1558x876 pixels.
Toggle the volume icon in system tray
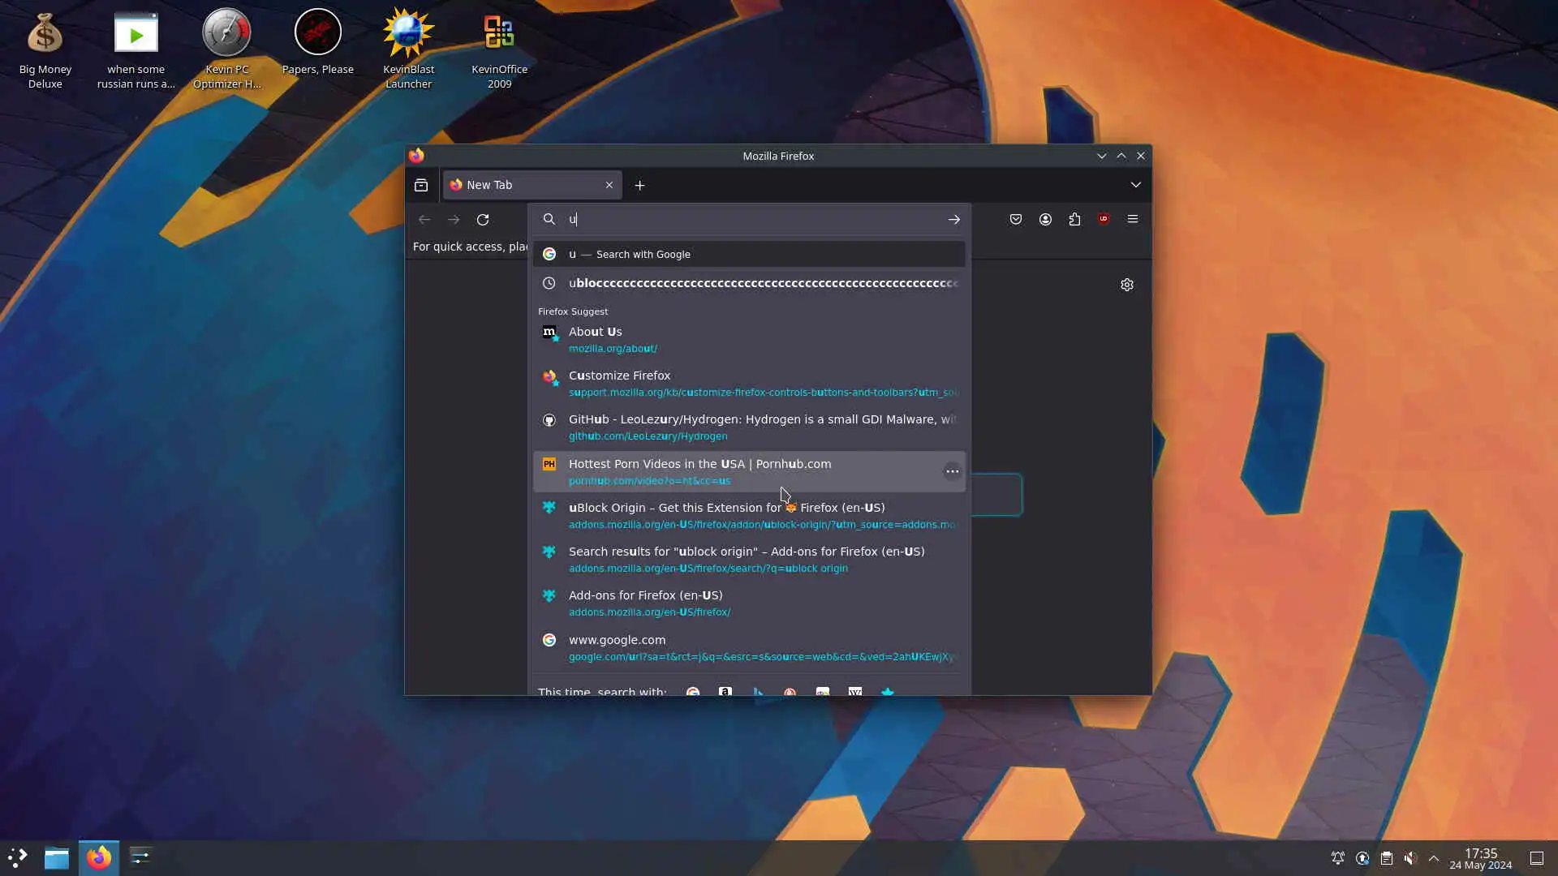tap(1410, 858)
